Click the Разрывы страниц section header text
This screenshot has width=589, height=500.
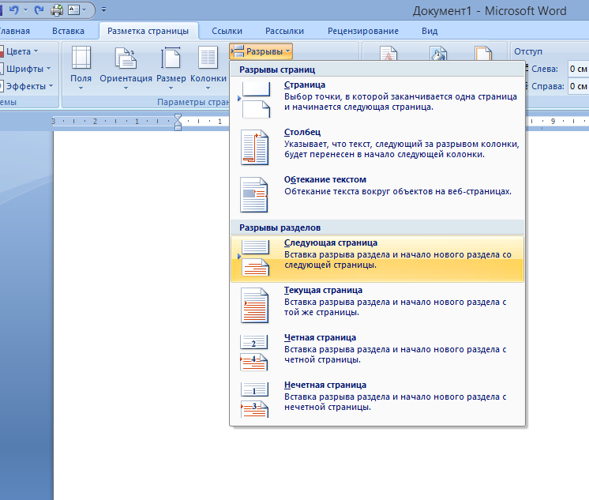click(x=277, y=70)
